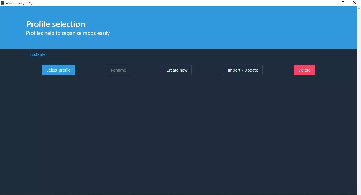Viewport: 361px width, 195px height.
Task: Click the 'Profiles help to organise mods easily' subtitle
Action: click(x=68, y=33)
